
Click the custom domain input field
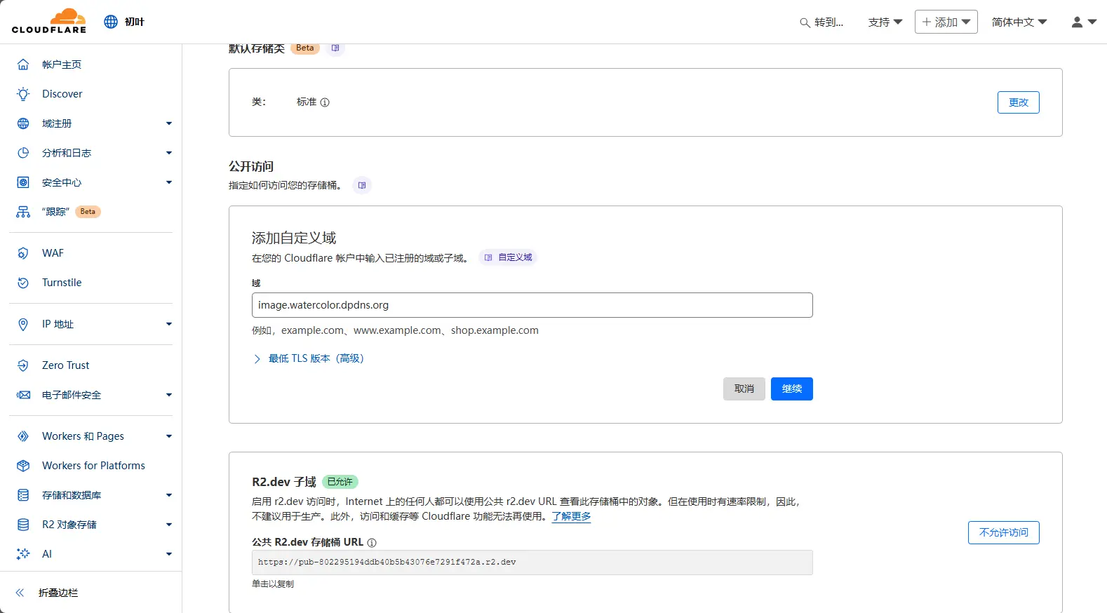click(532, 305)
